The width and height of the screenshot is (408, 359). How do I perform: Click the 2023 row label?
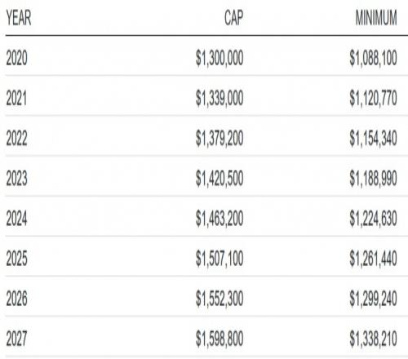pos(17,179)
